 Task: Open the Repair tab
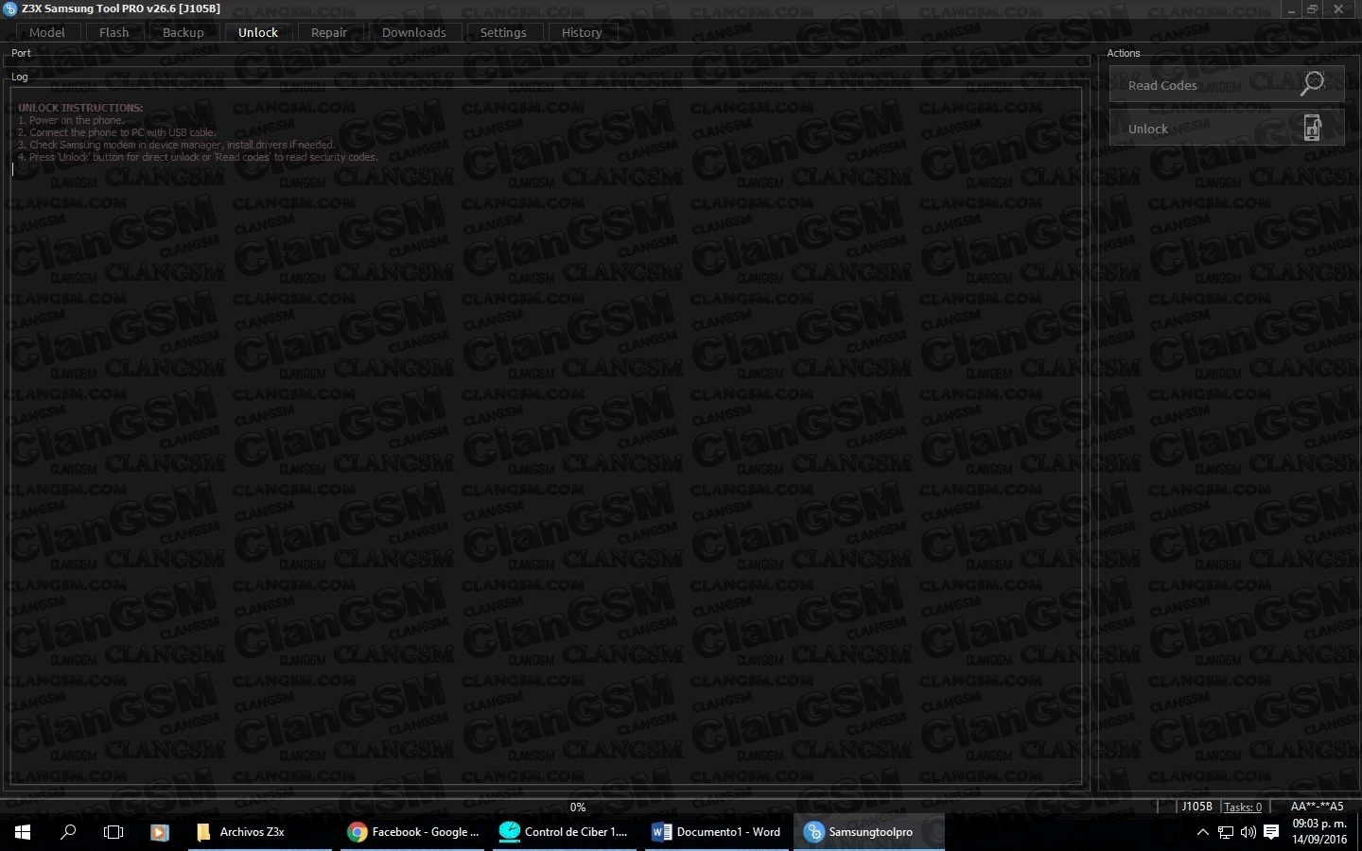click(x=329, y=32)
